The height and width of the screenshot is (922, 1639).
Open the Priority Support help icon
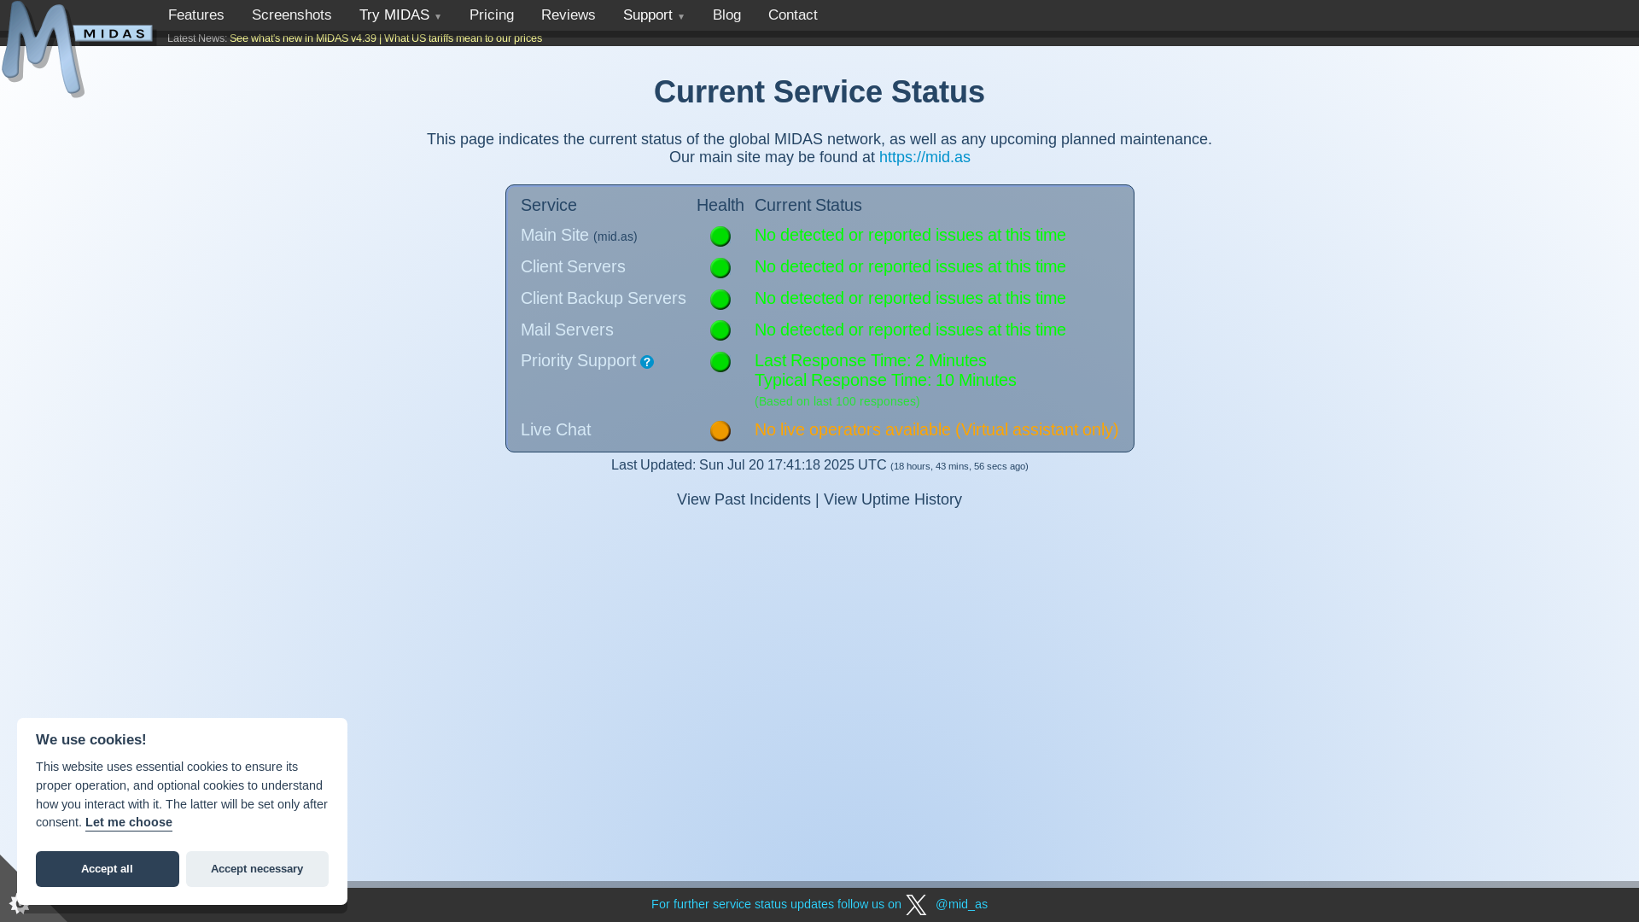tap(647, 362)
